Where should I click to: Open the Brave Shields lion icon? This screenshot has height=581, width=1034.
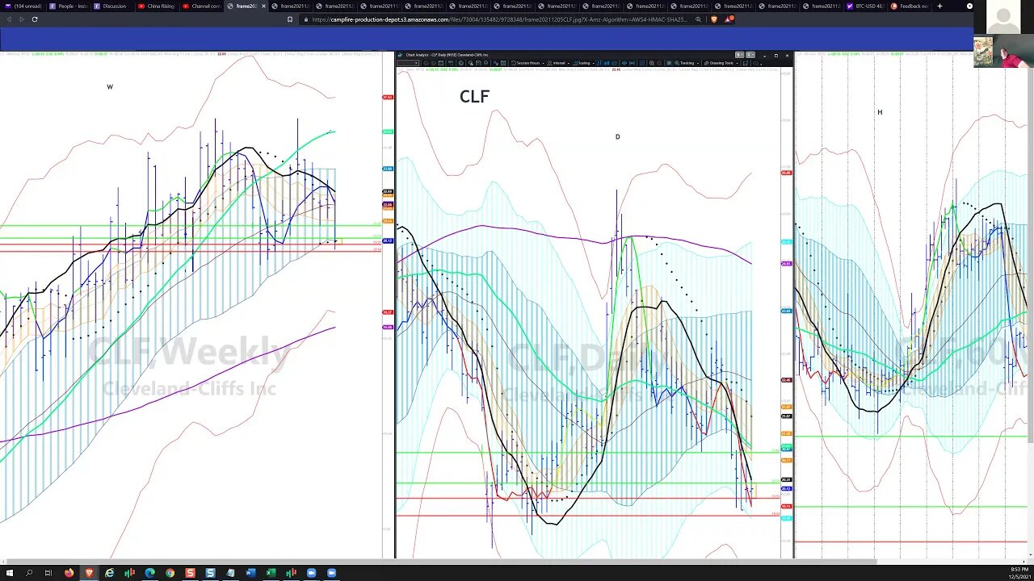[714, 19]
